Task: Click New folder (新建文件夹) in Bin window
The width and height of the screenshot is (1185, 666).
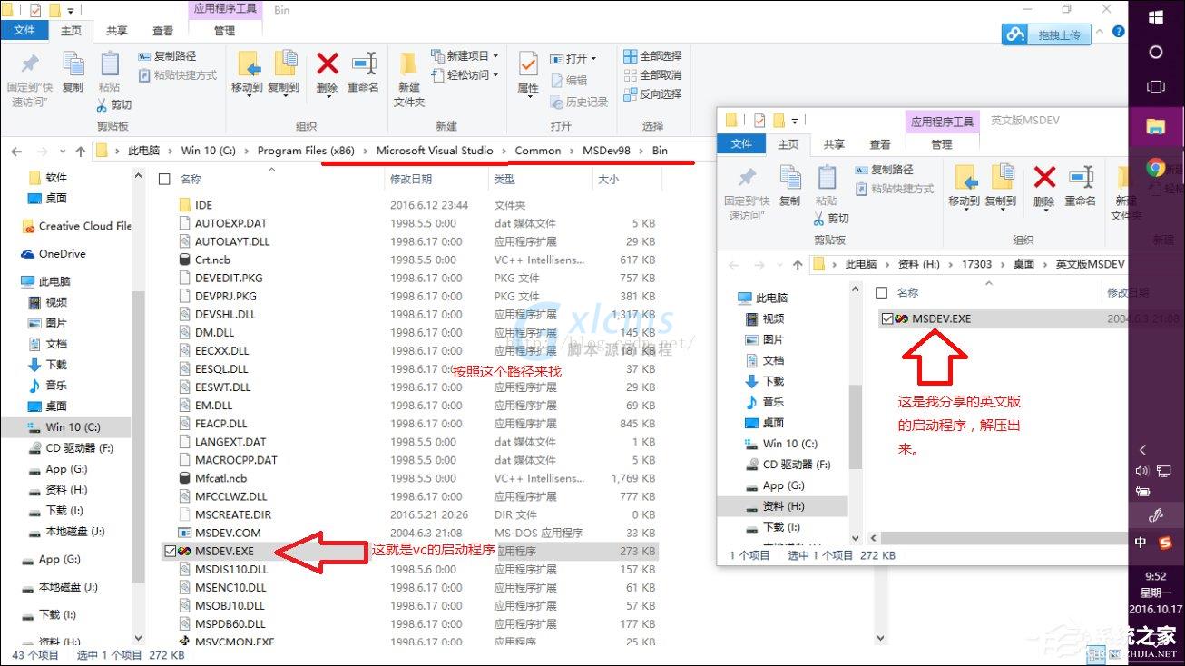Action: 409,79
